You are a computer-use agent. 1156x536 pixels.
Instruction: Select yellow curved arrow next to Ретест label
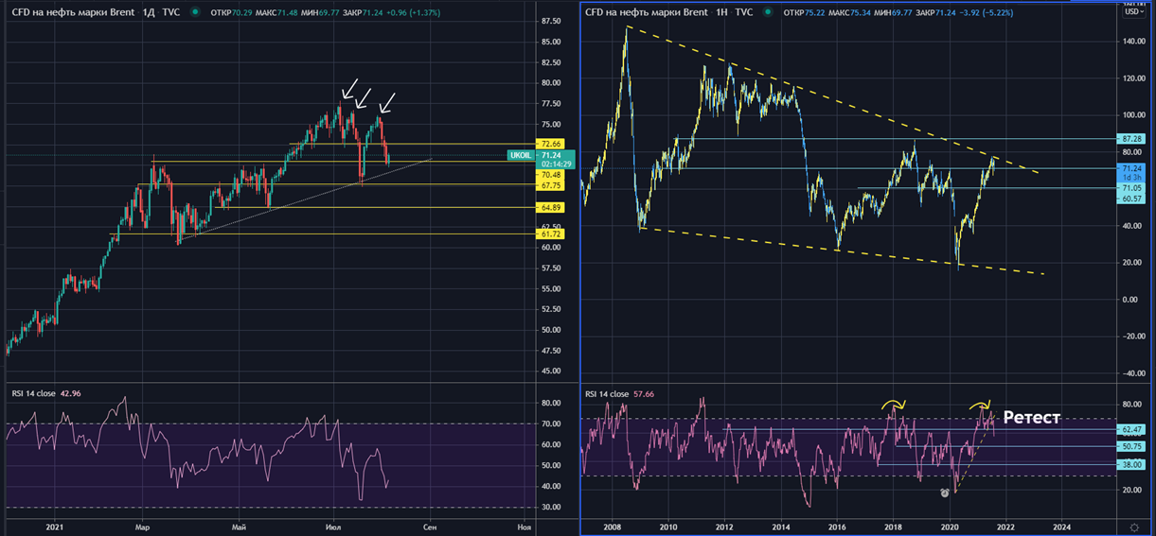pyautogui.click(x=979, y=406)
